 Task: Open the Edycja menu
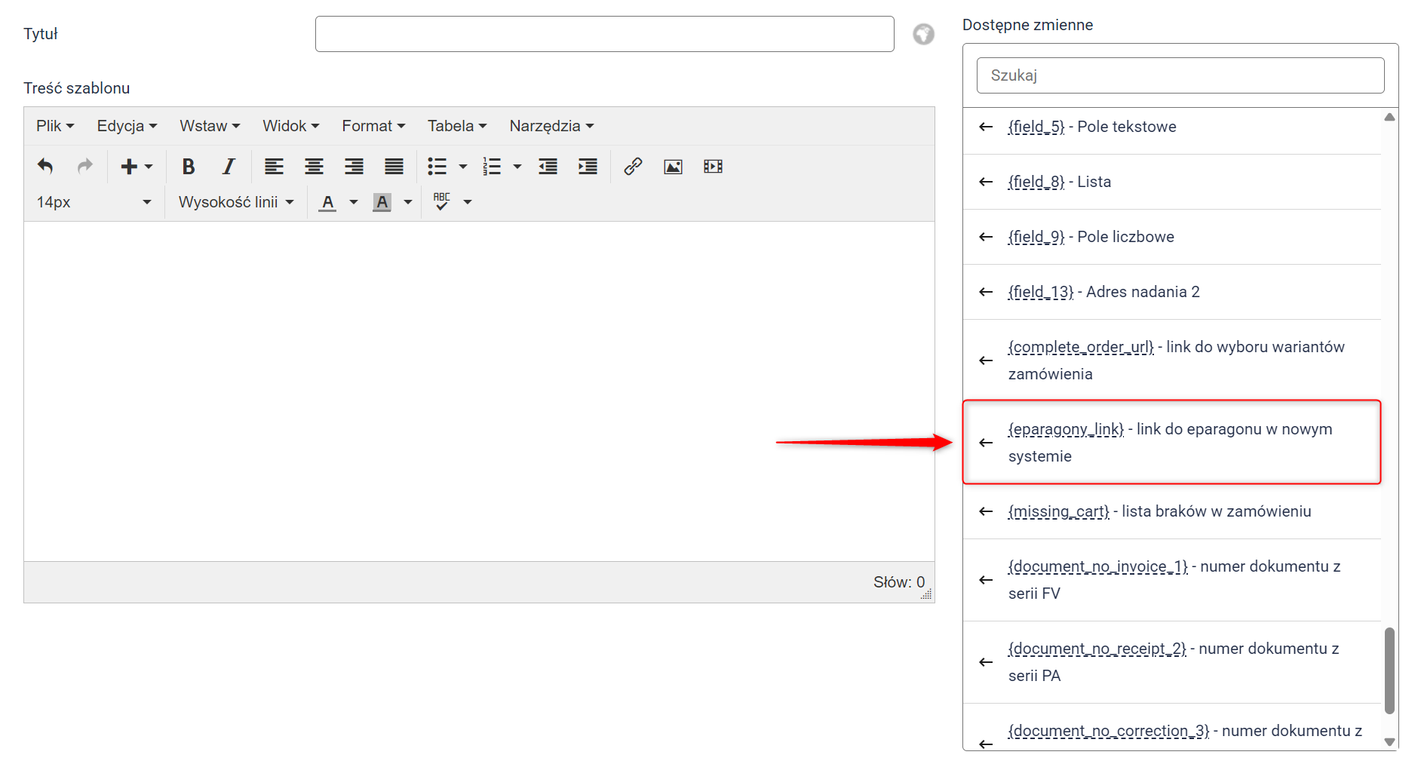(x=127, y=126)
